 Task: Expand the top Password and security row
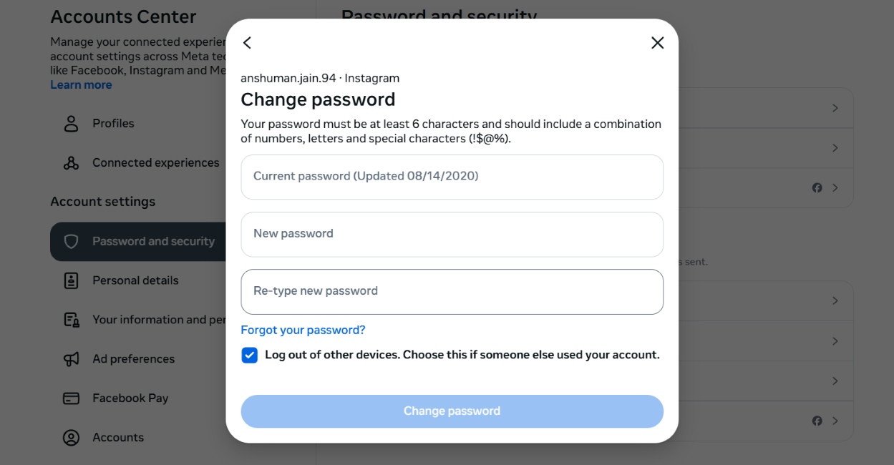click(x=834, y=107)
